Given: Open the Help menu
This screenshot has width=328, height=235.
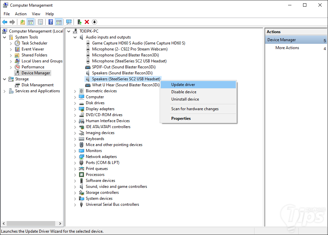Looking at the screenshot, I should pos(50,14).
